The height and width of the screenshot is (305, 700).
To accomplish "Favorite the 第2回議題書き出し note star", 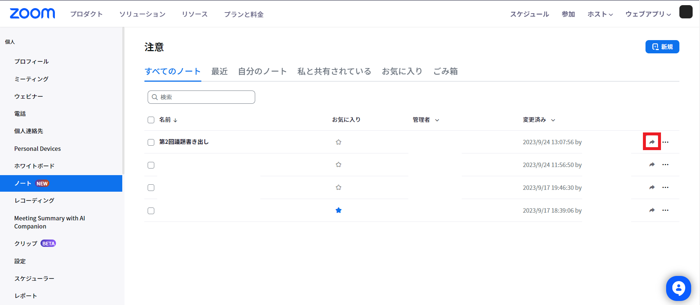I will tap(338, 142).
